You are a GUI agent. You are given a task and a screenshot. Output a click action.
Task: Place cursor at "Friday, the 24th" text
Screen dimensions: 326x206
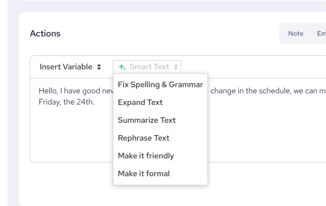[67, 103]
